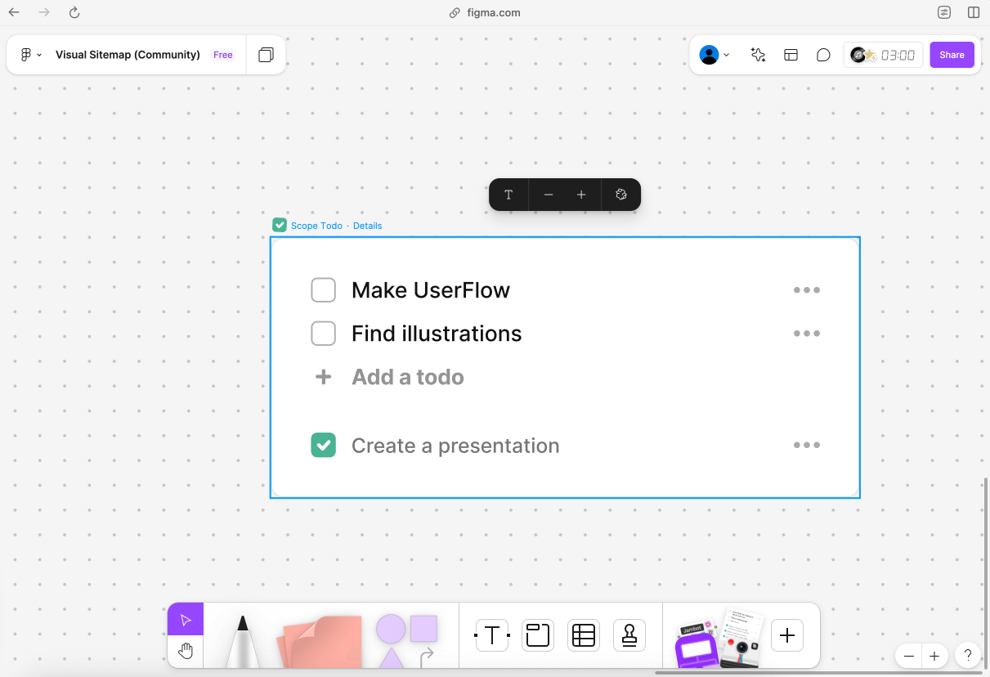The width and height of the screenshot is (990, 677).
Task: Open the stamp tool
Action: click(629, 635)
